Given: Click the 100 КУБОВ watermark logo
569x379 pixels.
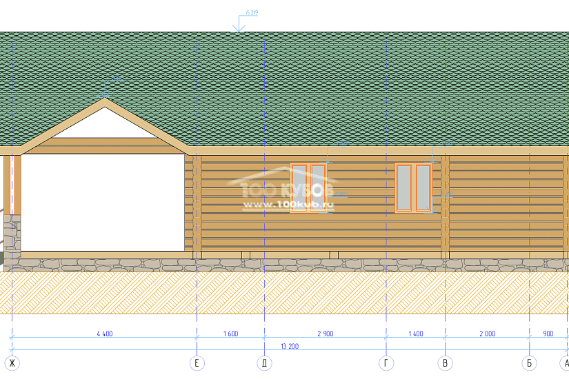Looking at the screenshot, I should (281, 189).
